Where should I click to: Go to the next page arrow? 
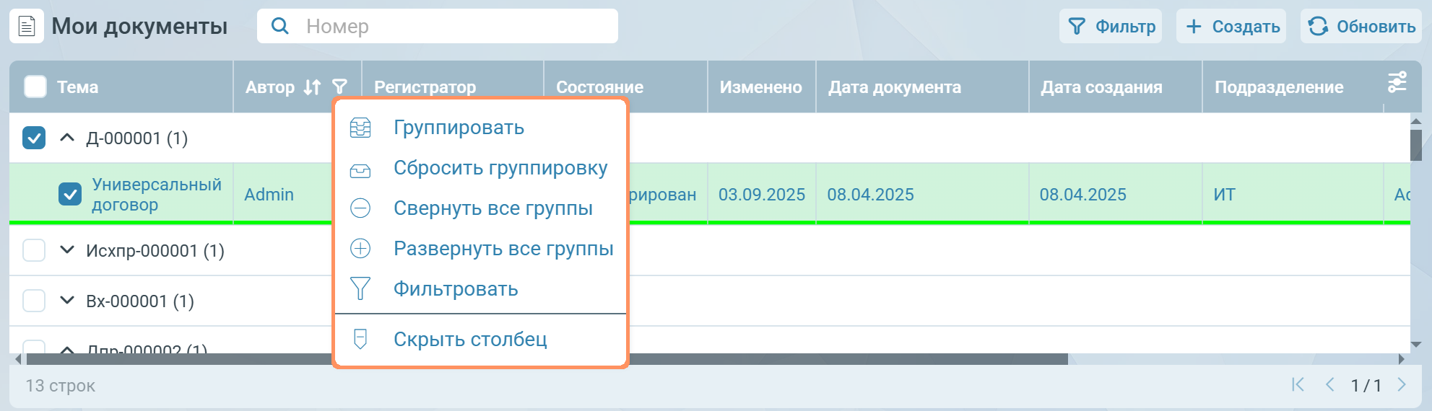click(x=1402, y=385)
